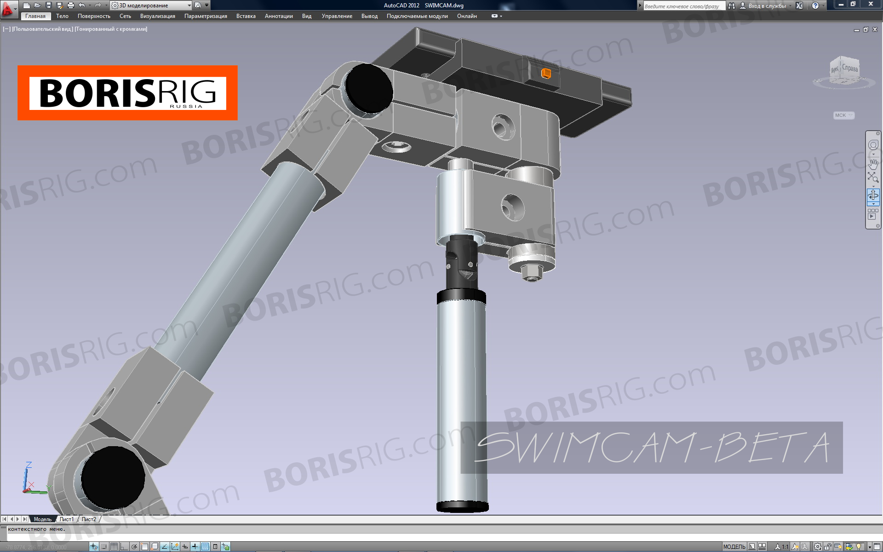Toggle Dynamic UCS in status bar
883x552 pixels.
click(x=175, y=546)
